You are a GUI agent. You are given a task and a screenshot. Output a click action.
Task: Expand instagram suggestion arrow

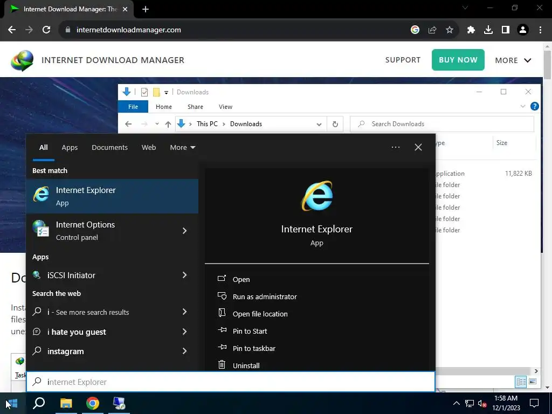tap(184, 351)
